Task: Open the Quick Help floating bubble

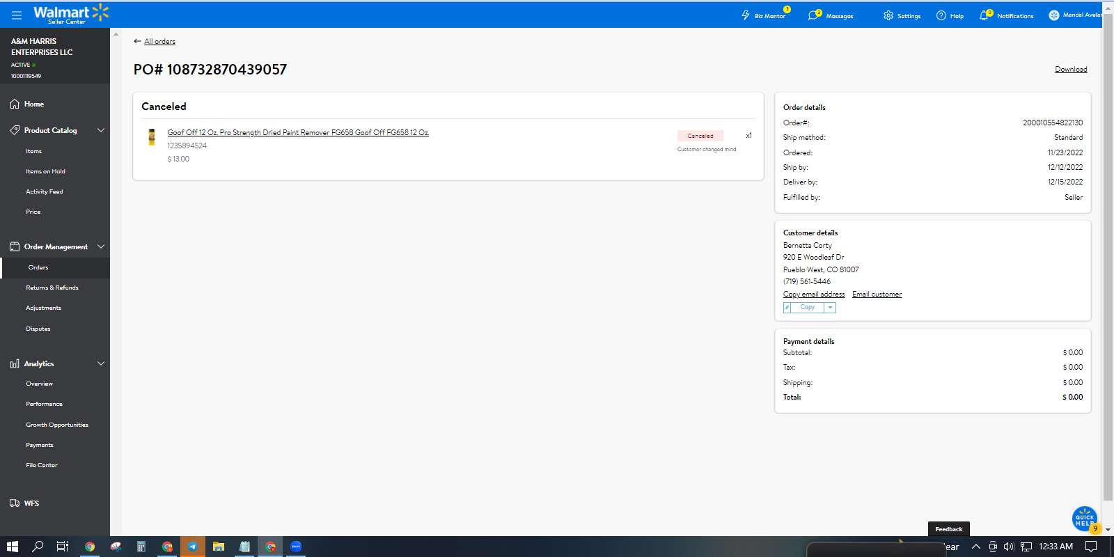Action: click(1084, 519)
